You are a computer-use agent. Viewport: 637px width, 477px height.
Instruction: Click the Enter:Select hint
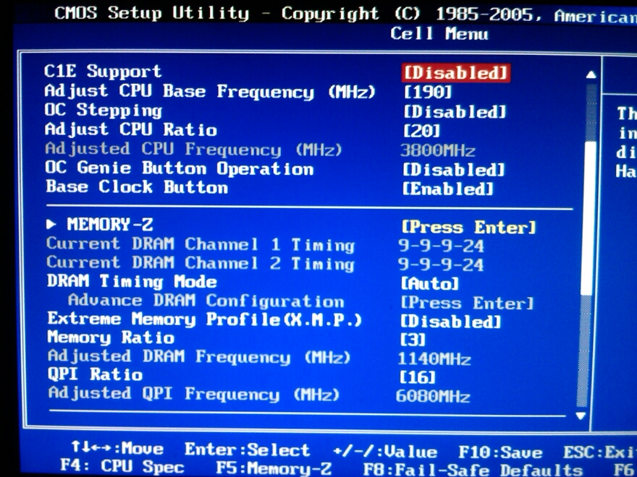[247, 450]
